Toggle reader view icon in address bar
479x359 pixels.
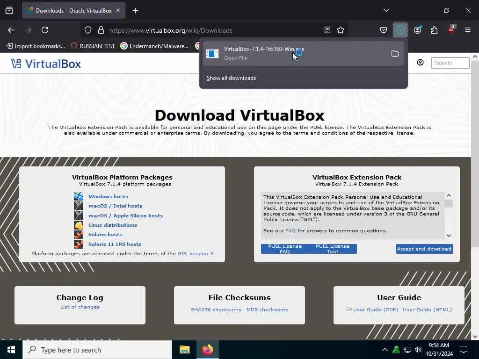point(327,30)
